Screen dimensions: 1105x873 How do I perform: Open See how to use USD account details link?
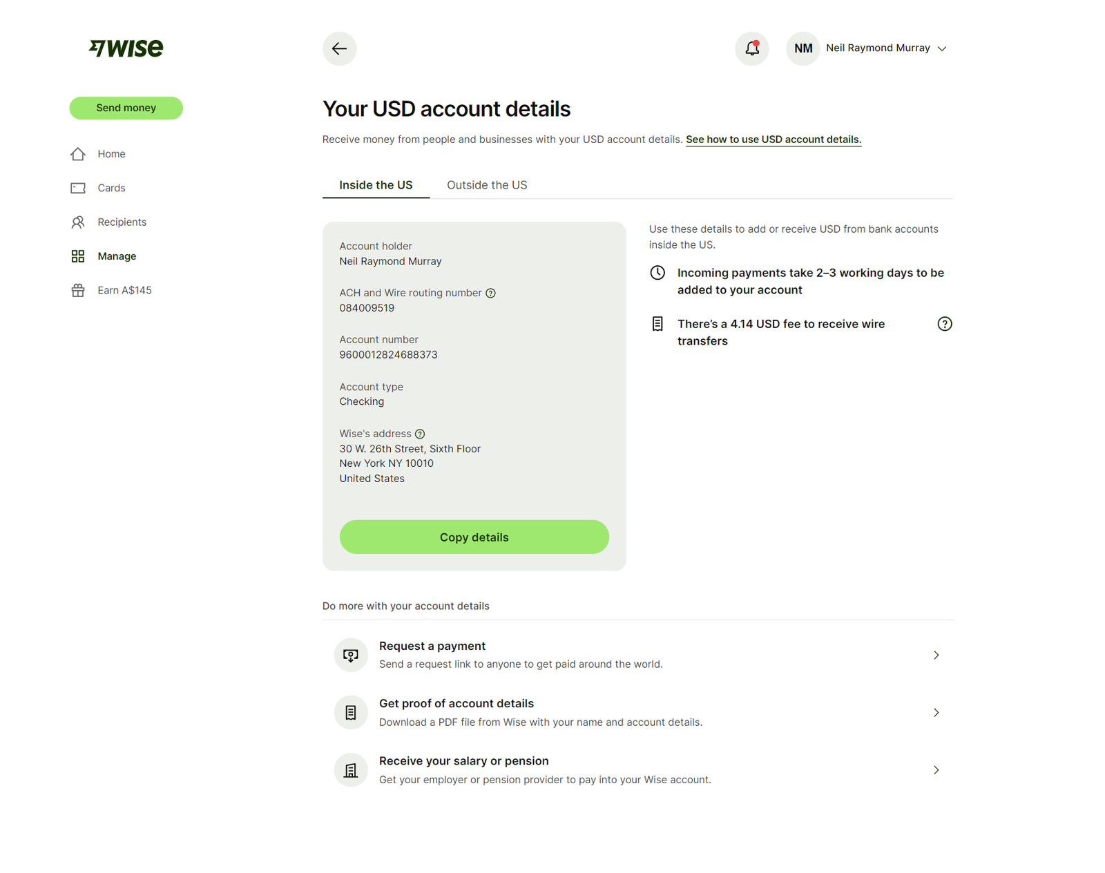(773, 140)
